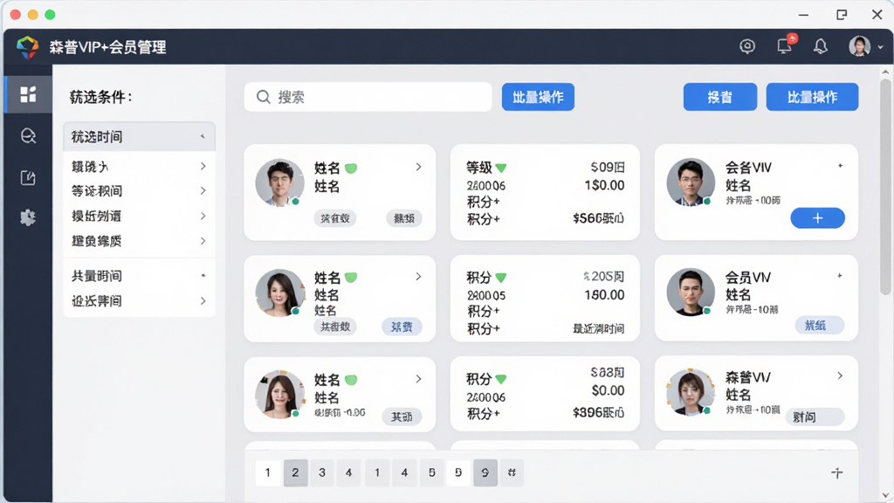Click the round target icon in header
Screen dimensions: 894x503
click(x=747, y=46)
